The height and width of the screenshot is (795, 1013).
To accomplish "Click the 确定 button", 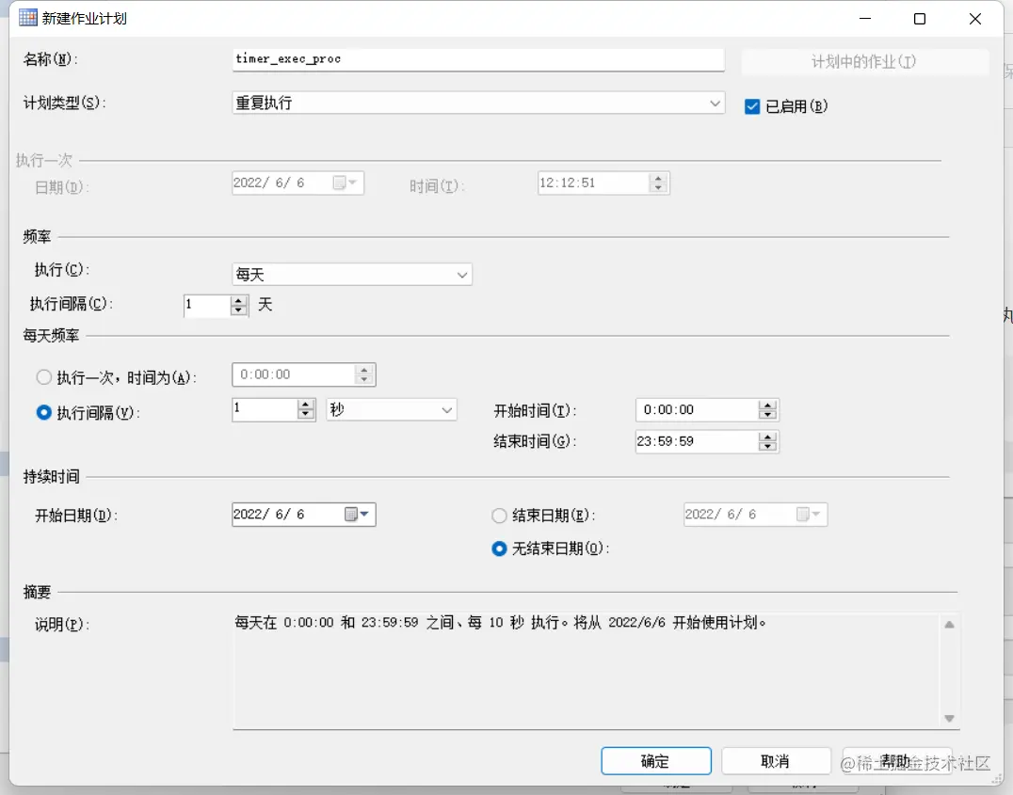I will coord(656,761).
